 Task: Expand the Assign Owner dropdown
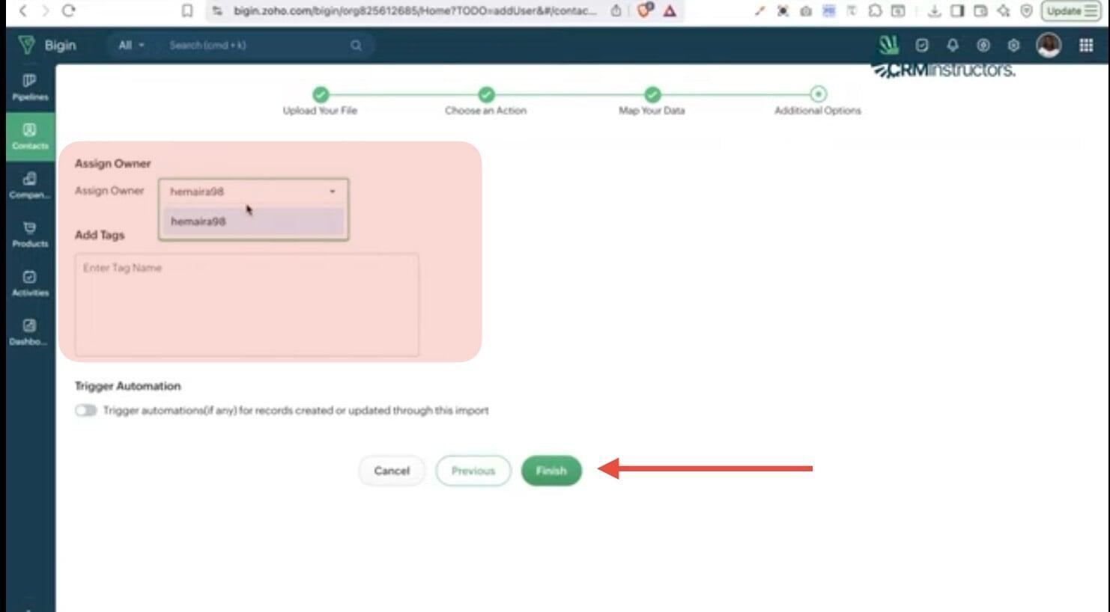click(x=253, y=192)
